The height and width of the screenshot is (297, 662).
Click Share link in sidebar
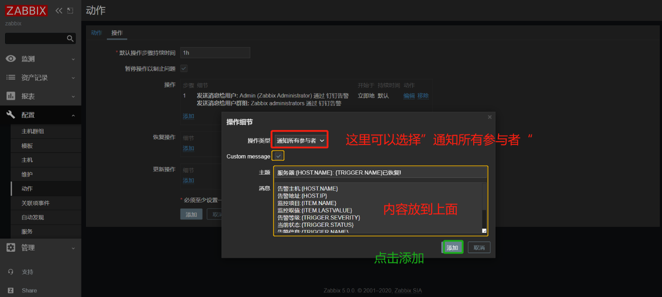[29, 291]
